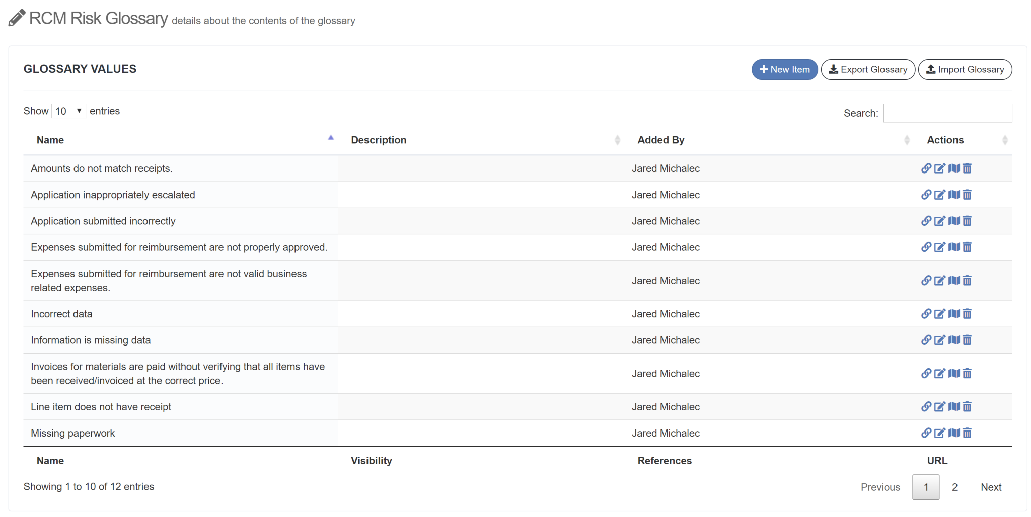Click Export Glossary

click(x=868, y=69)
